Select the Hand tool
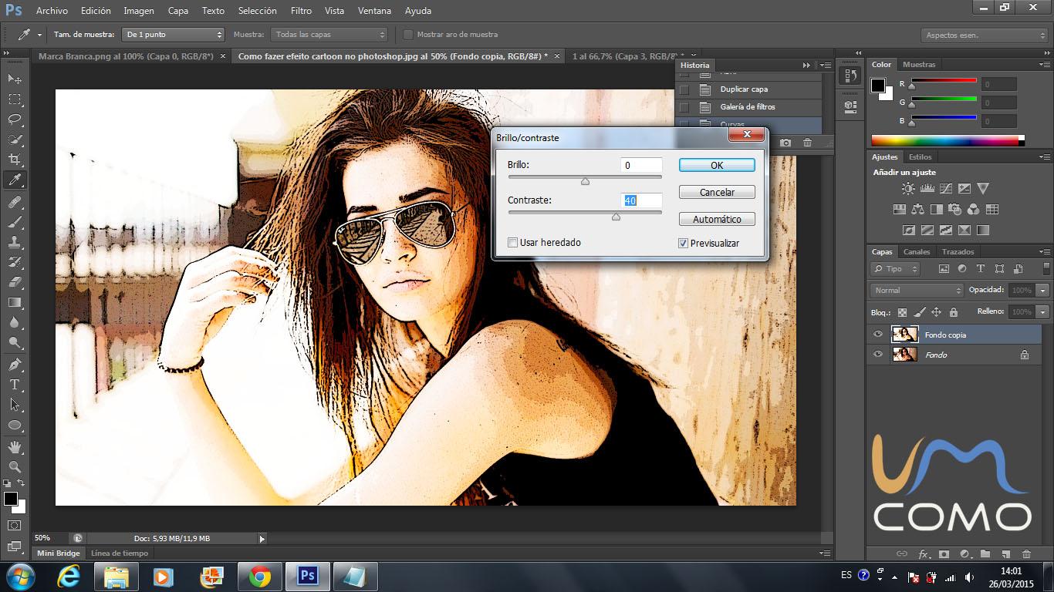 [15, 446]
